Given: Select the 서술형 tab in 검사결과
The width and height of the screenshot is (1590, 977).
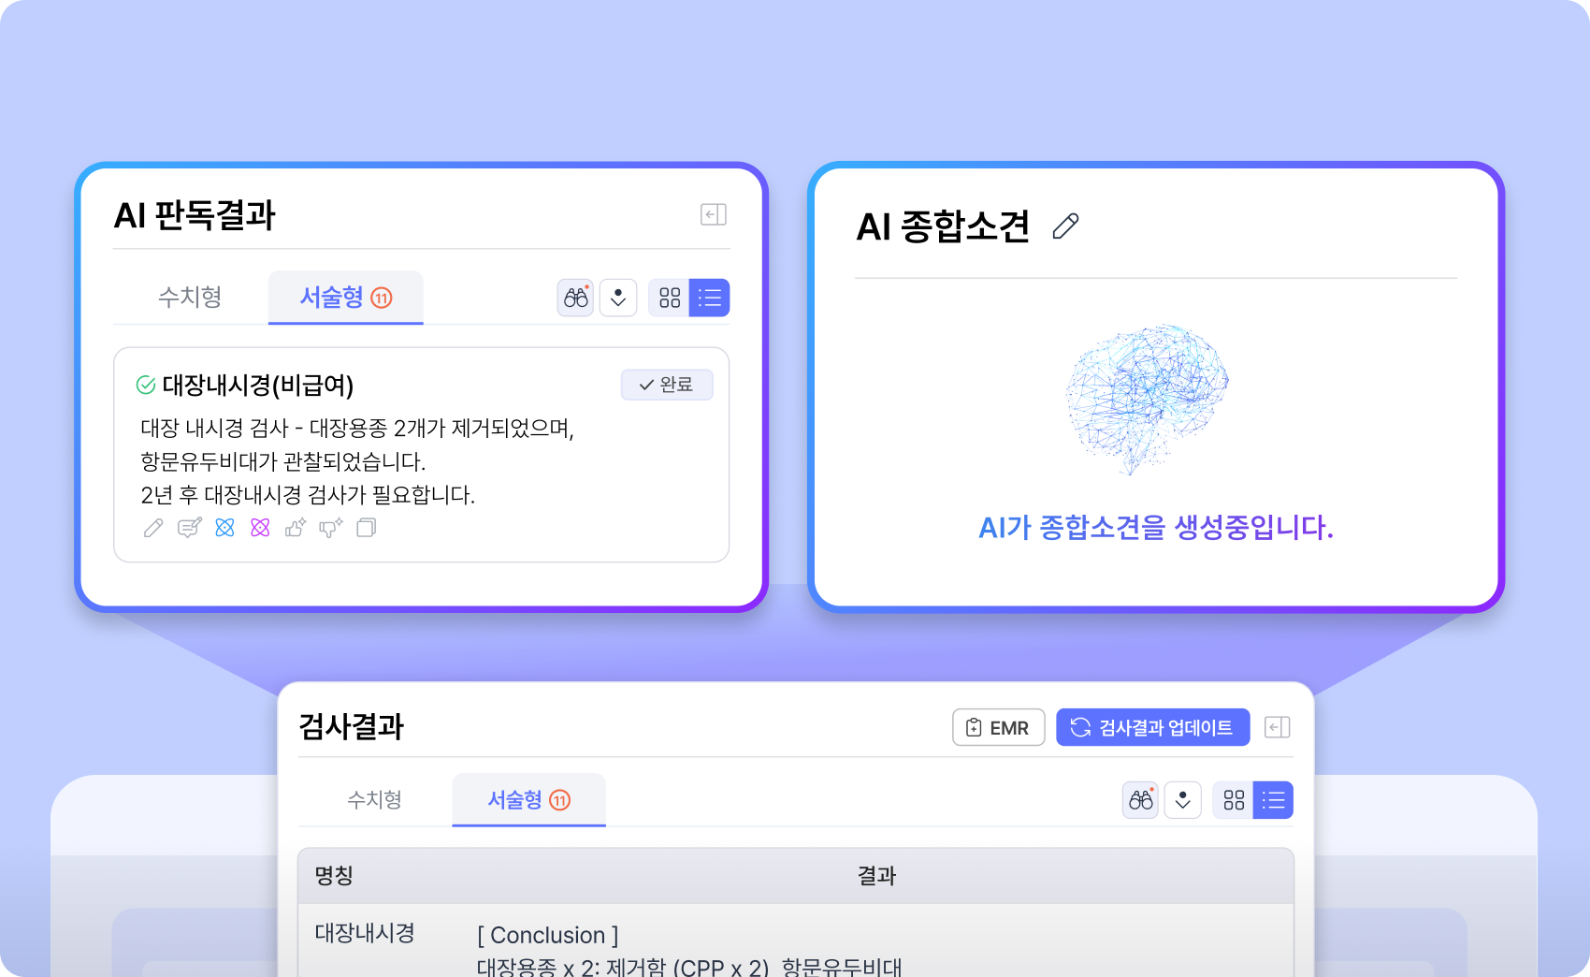Looking at the screenshot, I should pyautogui.click(x=528, y=799).
